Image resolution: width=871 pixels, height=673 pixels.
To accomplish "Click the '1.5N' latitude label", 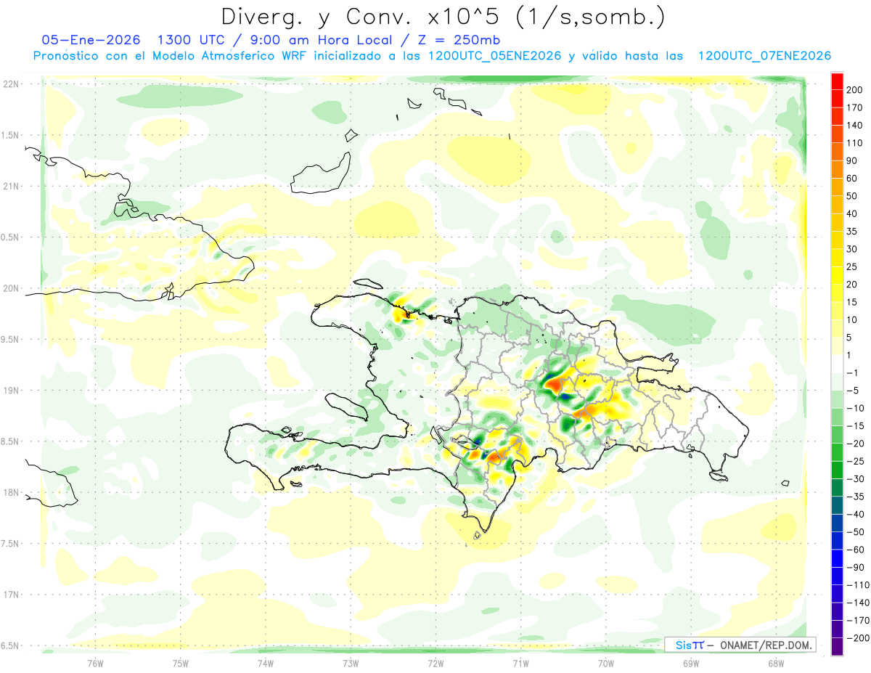I will (x=10, y=135).
